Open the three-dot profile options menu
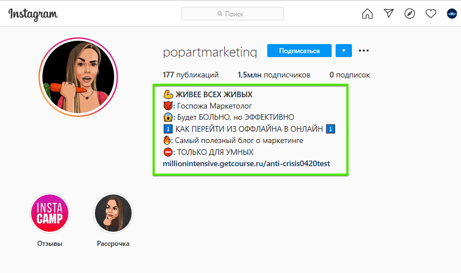The image size is (461, 273). [364, 51]
